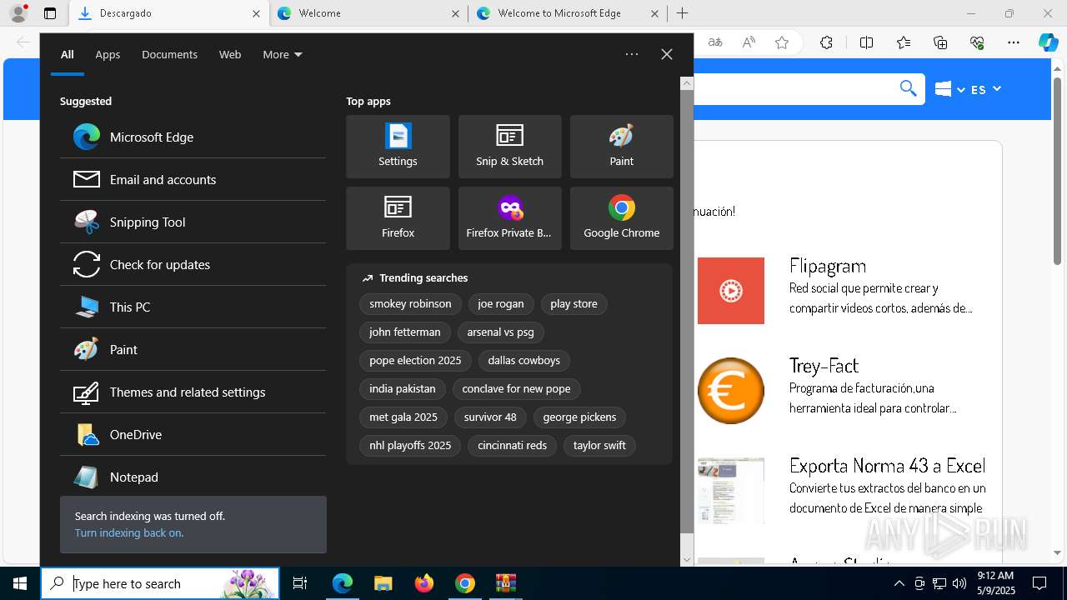Launch Snipping Tool from suggestions
1067x600 pixels.
[193, 222]
